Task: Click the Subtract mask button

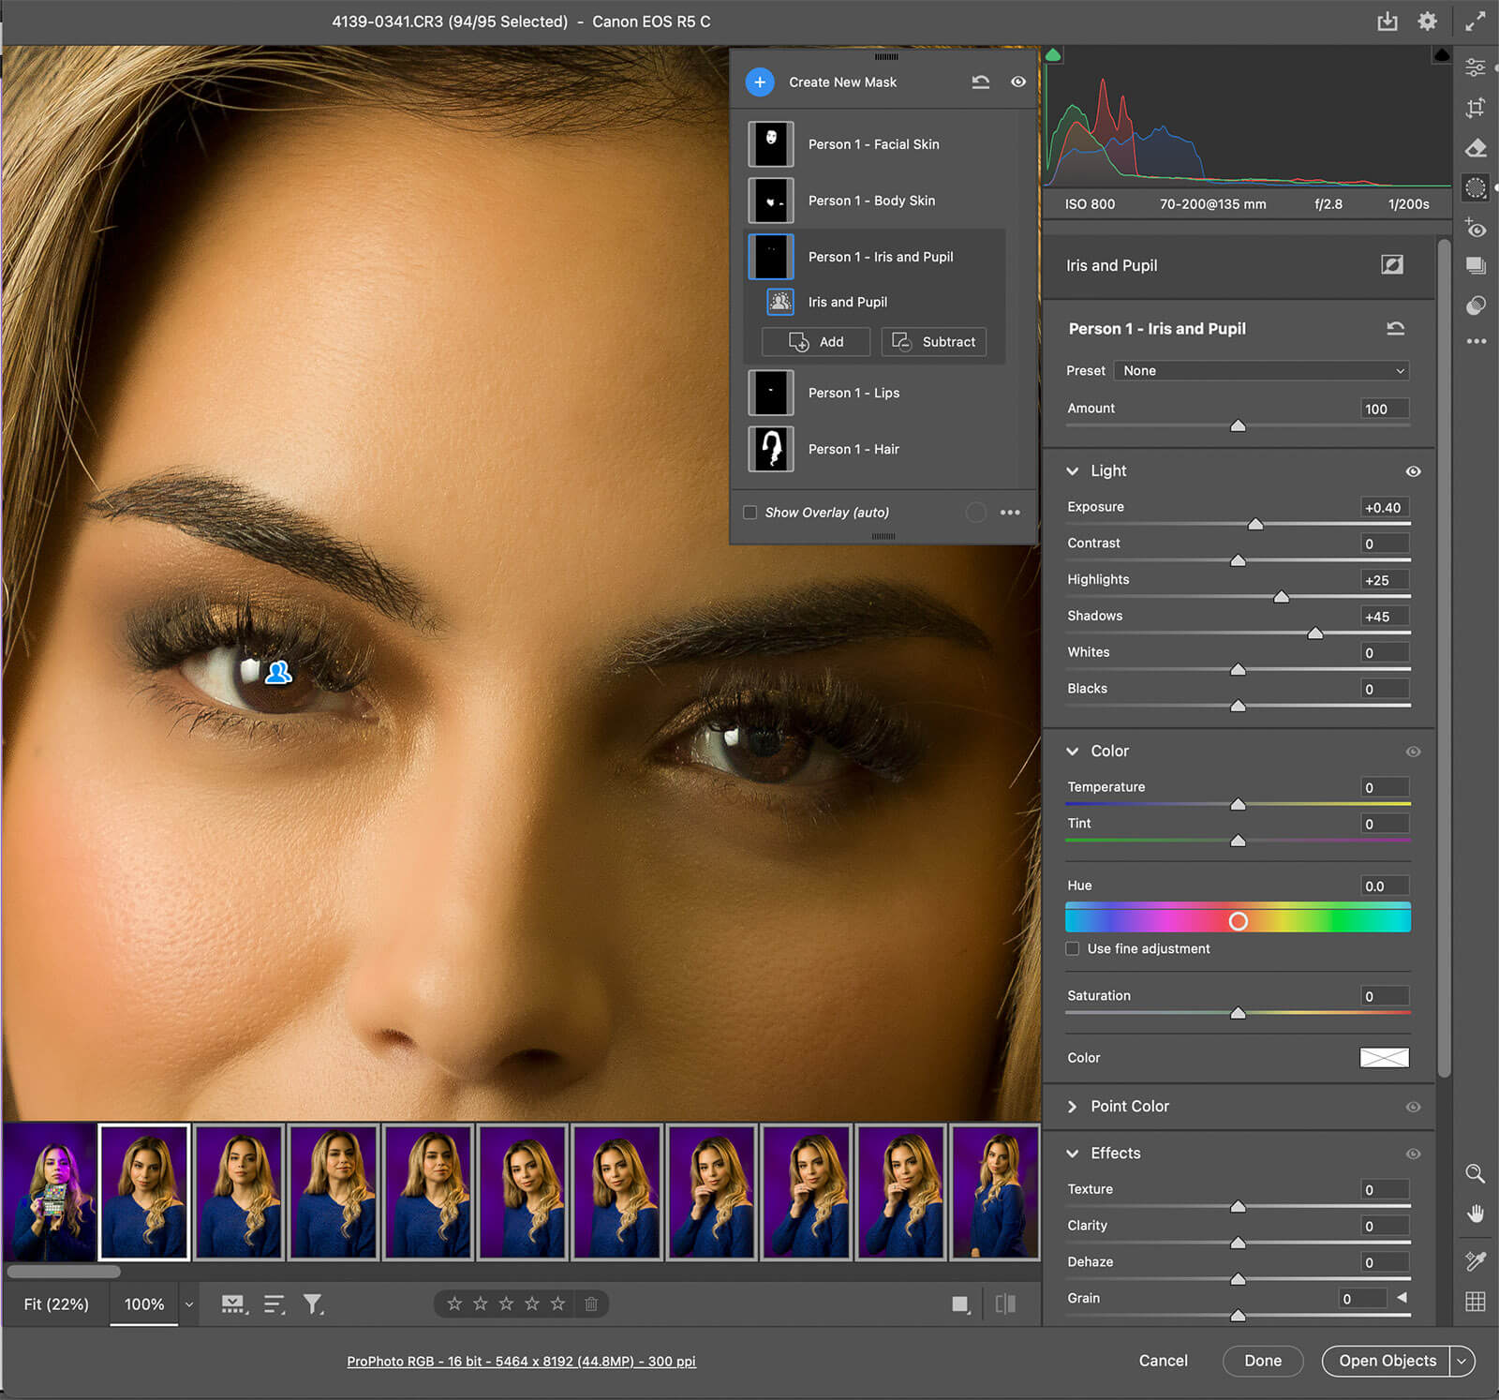Action: 933,342
